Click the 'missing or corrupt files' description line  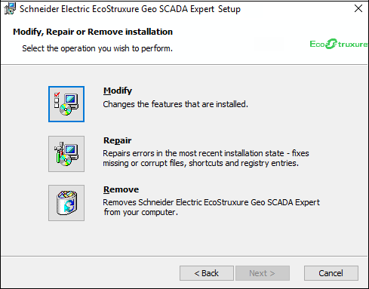point(201,163)
